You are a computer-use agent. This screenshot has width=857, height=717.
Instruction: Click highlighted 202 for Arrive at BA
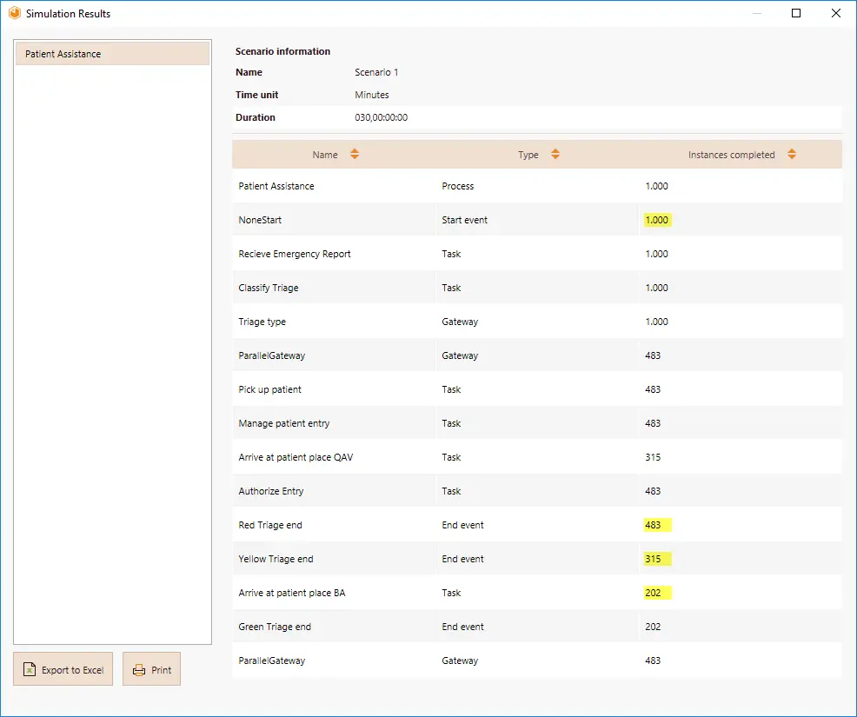657,593
